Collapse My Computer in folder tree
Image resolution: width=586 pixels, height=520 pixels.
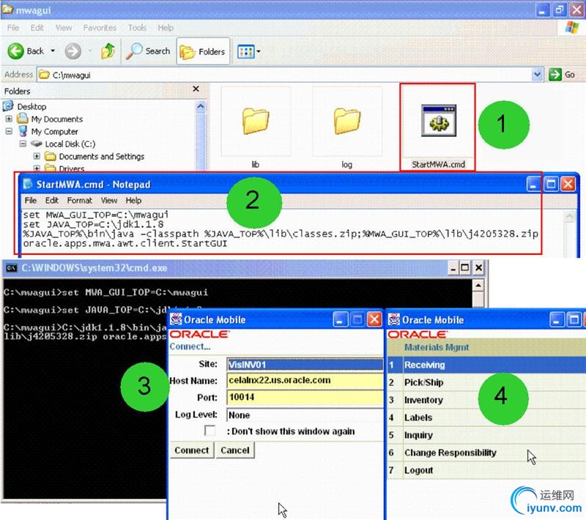(9, 132)
